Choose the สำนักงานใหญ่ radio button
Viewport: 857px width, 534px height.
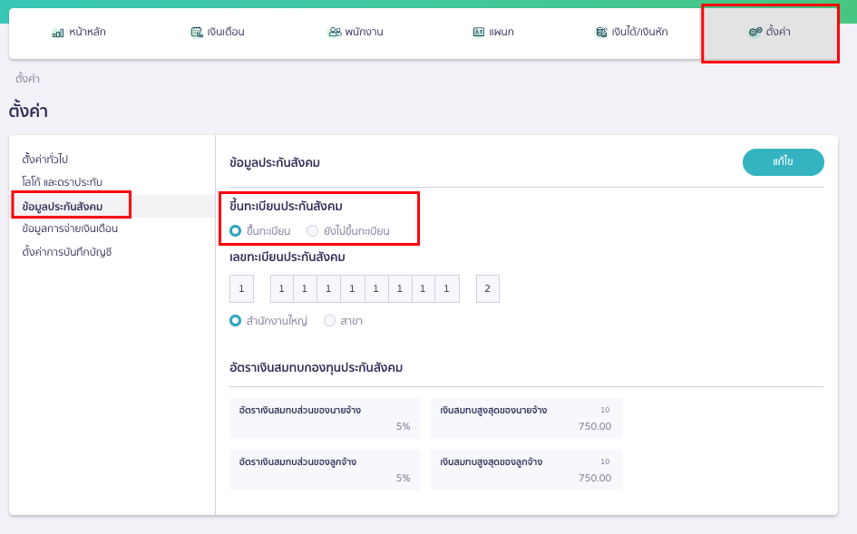point(236,321)
